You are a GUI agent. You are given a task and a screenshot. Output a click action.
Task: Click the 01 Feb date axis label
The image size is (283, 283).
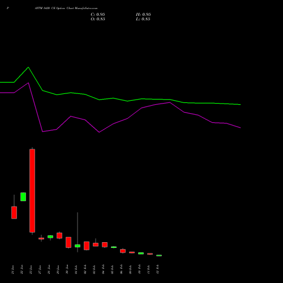click(76, 269)
